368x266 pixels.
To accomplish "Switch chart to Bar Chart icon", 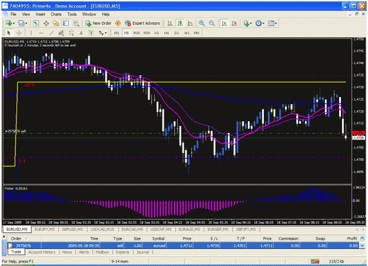I will point(170,23).
